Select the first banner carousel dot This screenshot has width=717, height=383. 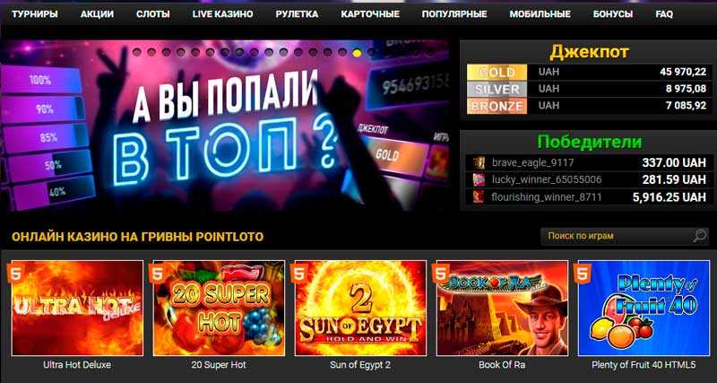click(x=136, y=53)
